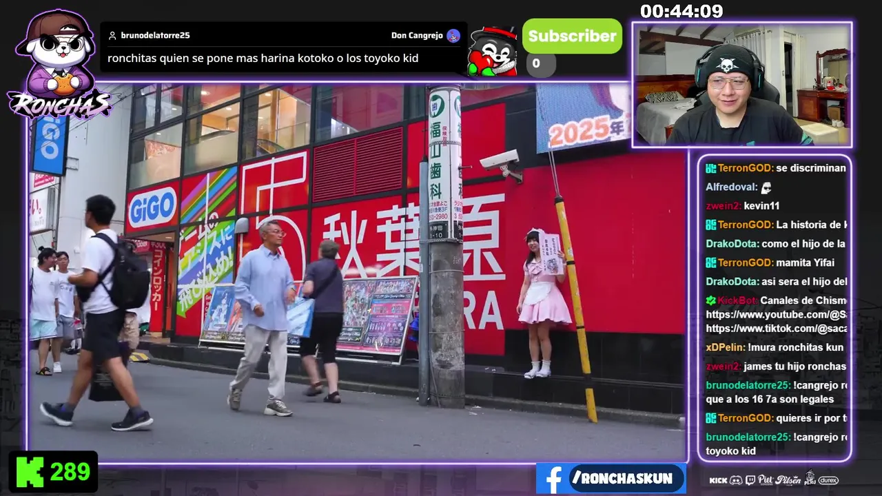Click the badge before TerronGOD's 'quieres ir por'
The width and height of the screenshot is (882, 496).
click(711, 418)
